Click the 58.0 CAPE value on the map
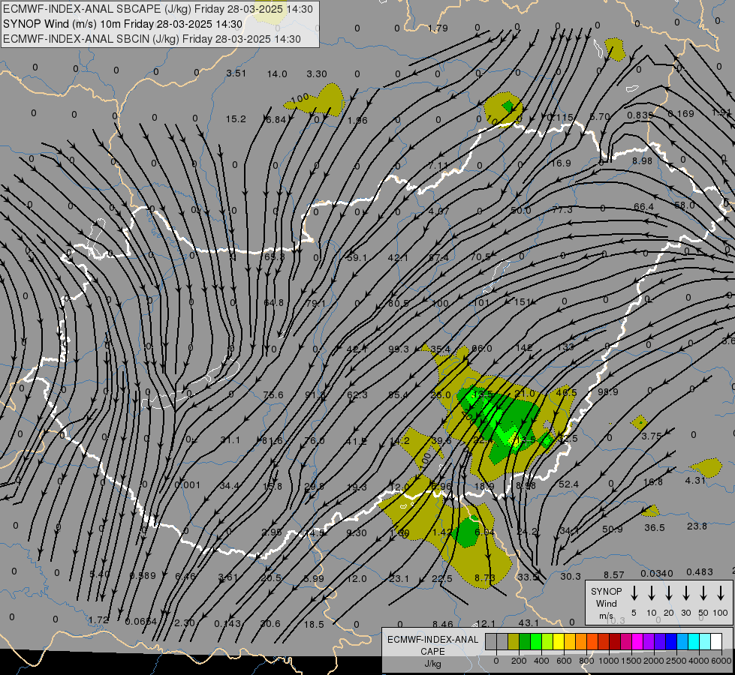 (x=685, y=205)
